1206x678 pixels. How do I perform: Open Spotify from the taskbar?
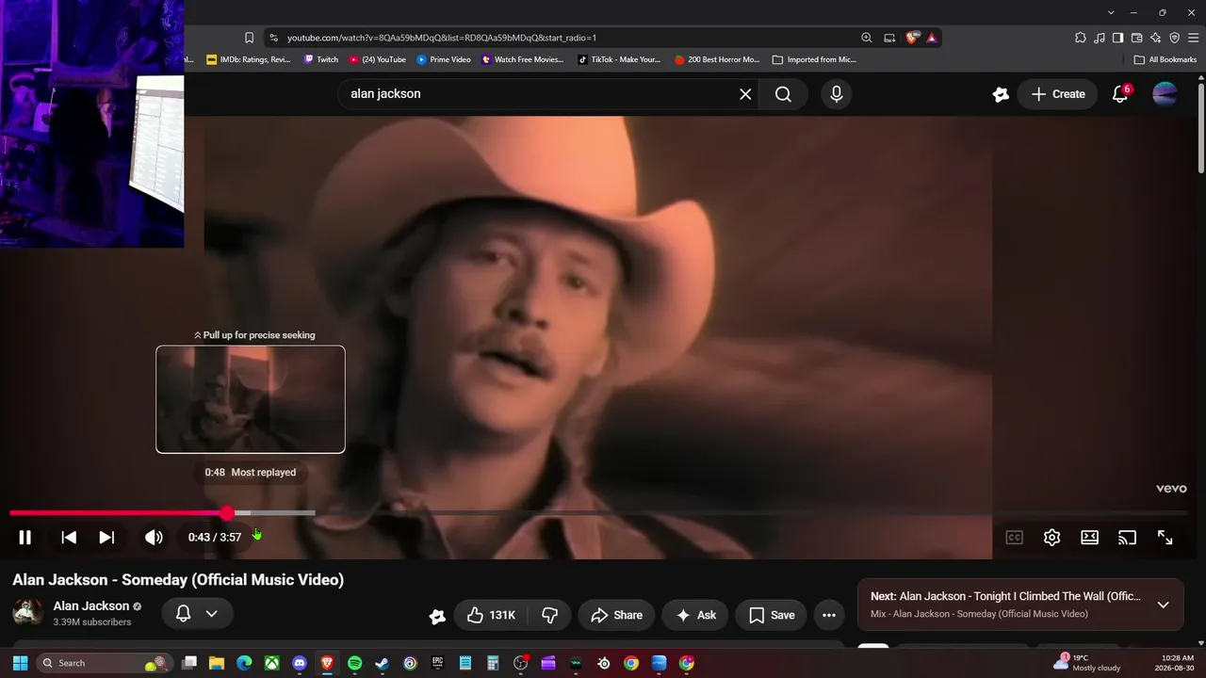(x=354, y=663)
